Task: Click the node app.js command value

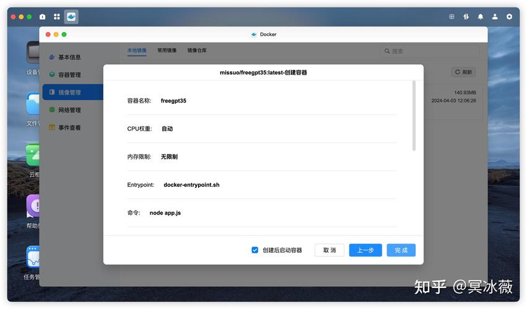Action: [x=165, y=213]
